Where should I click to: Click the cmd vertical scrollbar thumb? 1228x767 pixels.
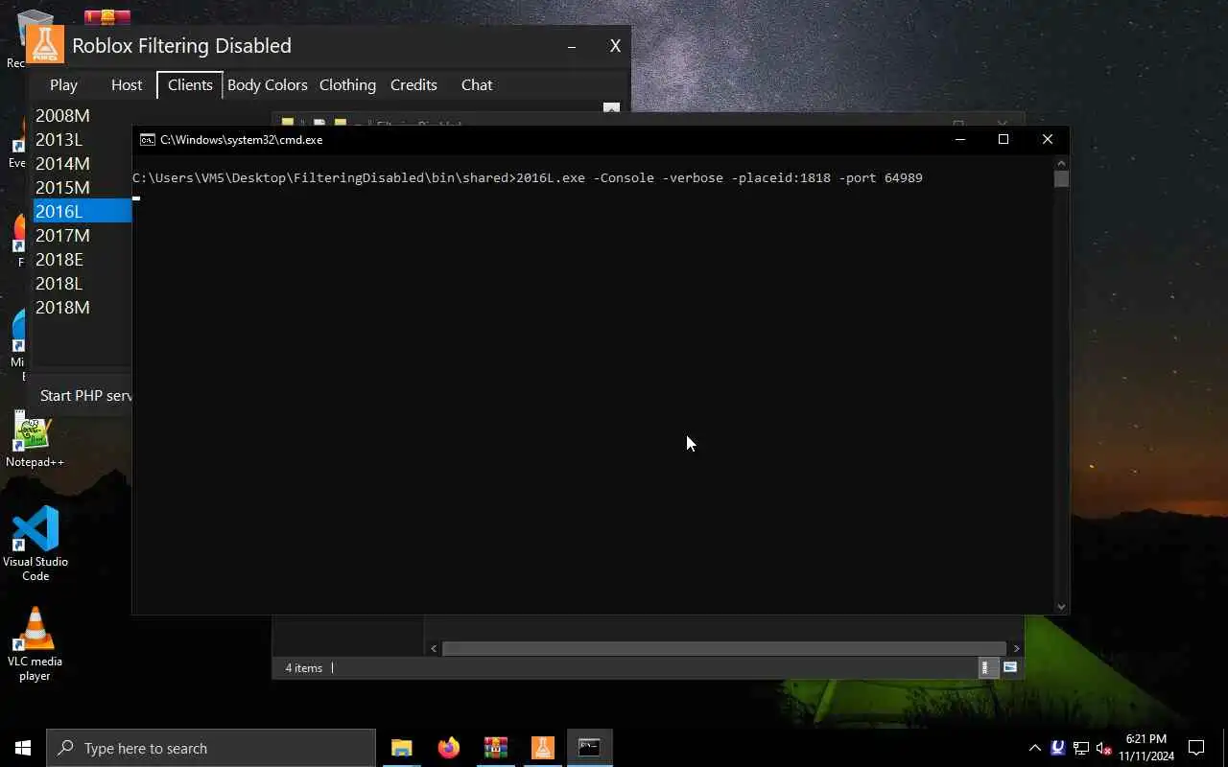pos(1061,179)
